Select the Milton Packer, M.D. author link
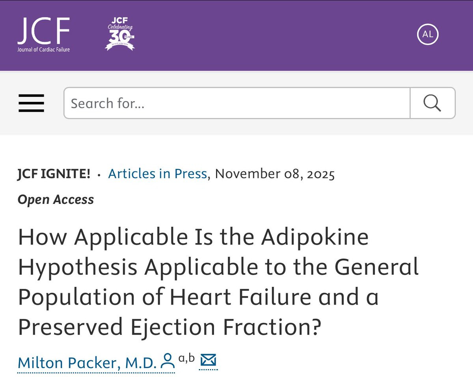This screenshot has width=473, height=377. click(87, 363)
